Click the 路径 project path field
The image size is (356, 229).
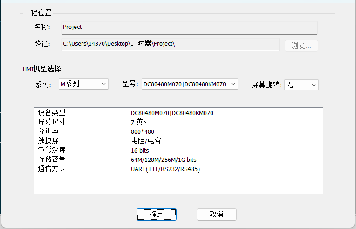coord(170,45)
